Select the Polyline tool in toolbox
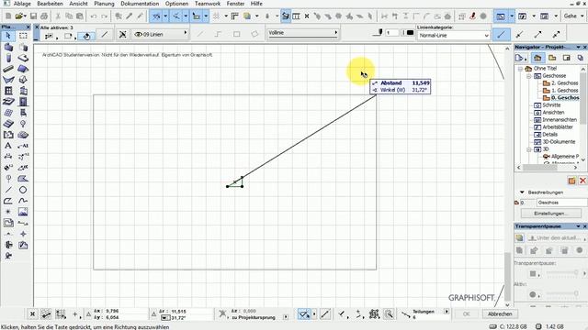This screenshot has height=330, width=588. pyautogui.click(x=8, y=201)
